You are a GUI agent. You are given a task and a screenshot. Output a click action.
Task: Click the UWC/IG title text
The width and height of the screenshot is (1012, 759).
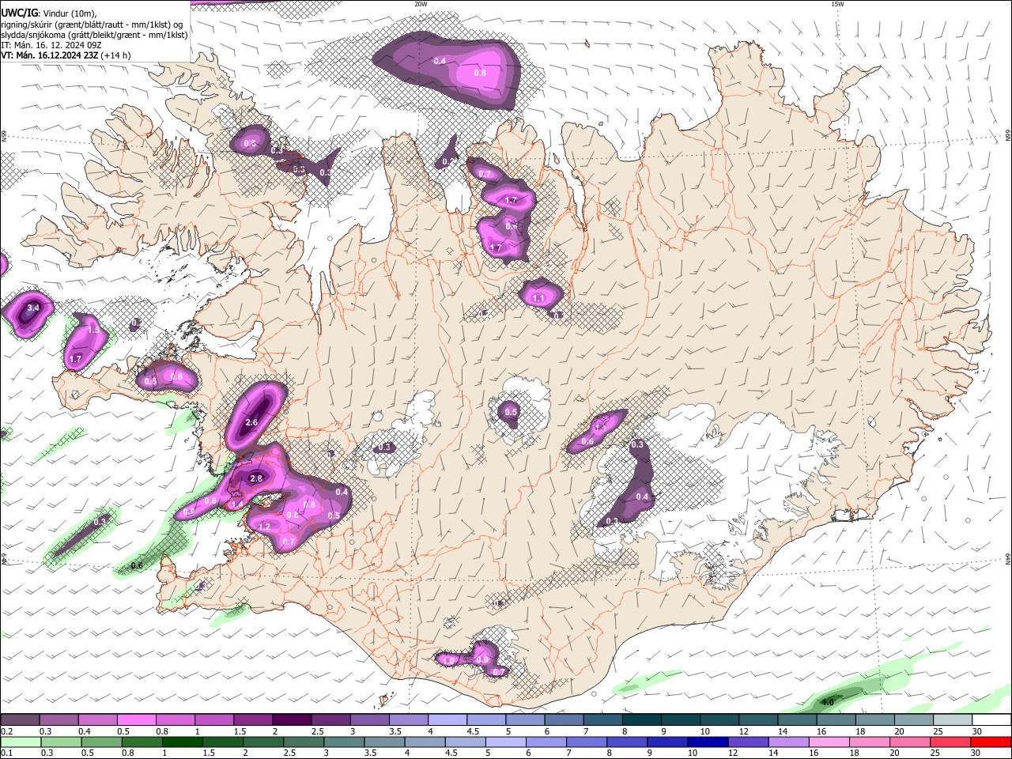coord(19,13)
